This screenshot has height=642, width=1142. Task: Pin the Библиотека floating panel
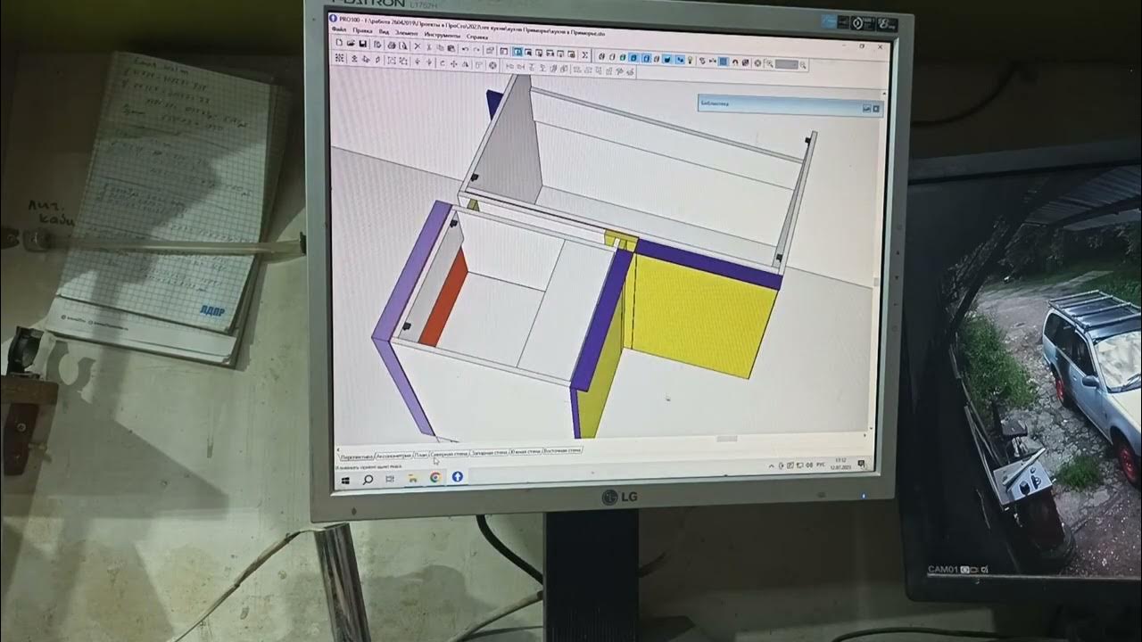point(865,107)
